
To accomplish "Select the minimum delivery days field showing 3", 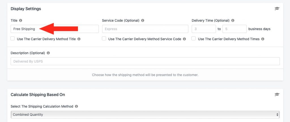I will (204, 29).
